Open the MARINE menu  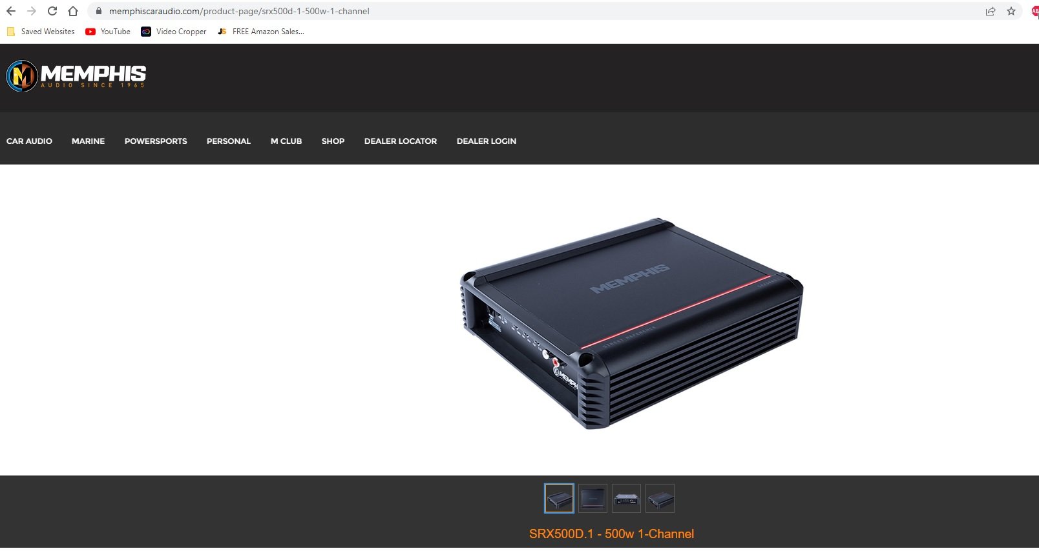pyautogui.click(x=88, y=141)
